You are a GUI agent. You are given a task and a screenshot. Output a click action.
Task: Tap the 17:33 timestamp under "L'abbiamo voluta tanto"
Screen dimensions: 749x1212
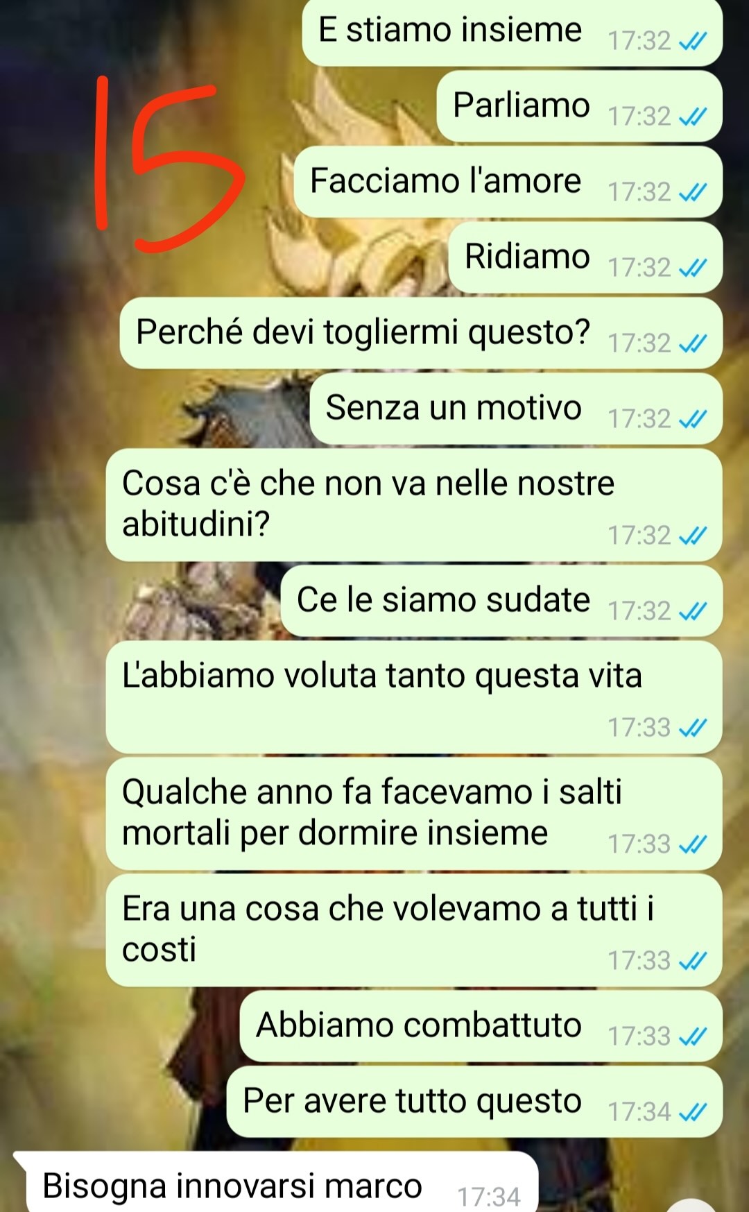(x=639, y=728)
